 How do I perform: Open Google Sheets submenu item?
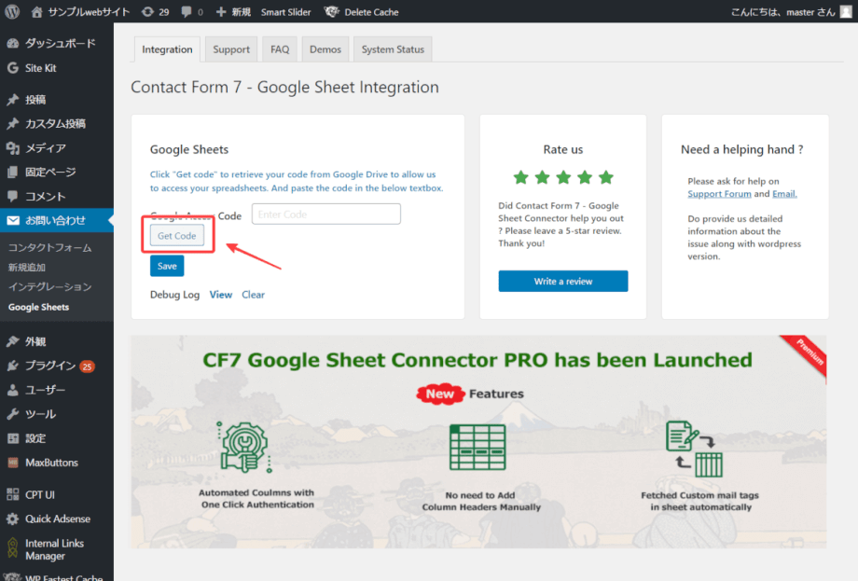[x=38, y=307]
